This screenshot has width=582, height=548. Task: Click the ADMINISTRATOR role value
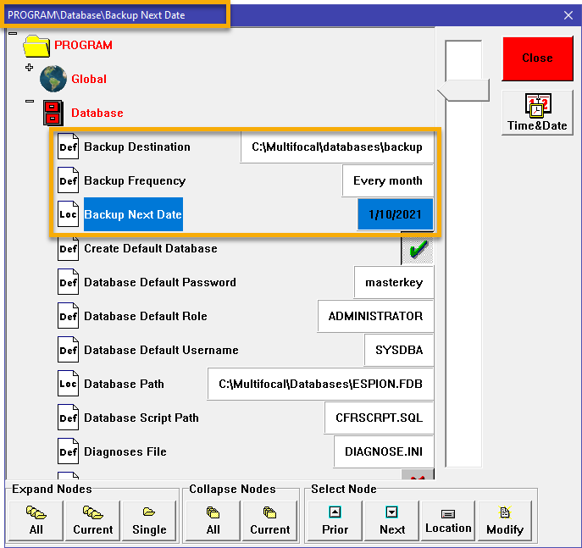tap(375, 316)
